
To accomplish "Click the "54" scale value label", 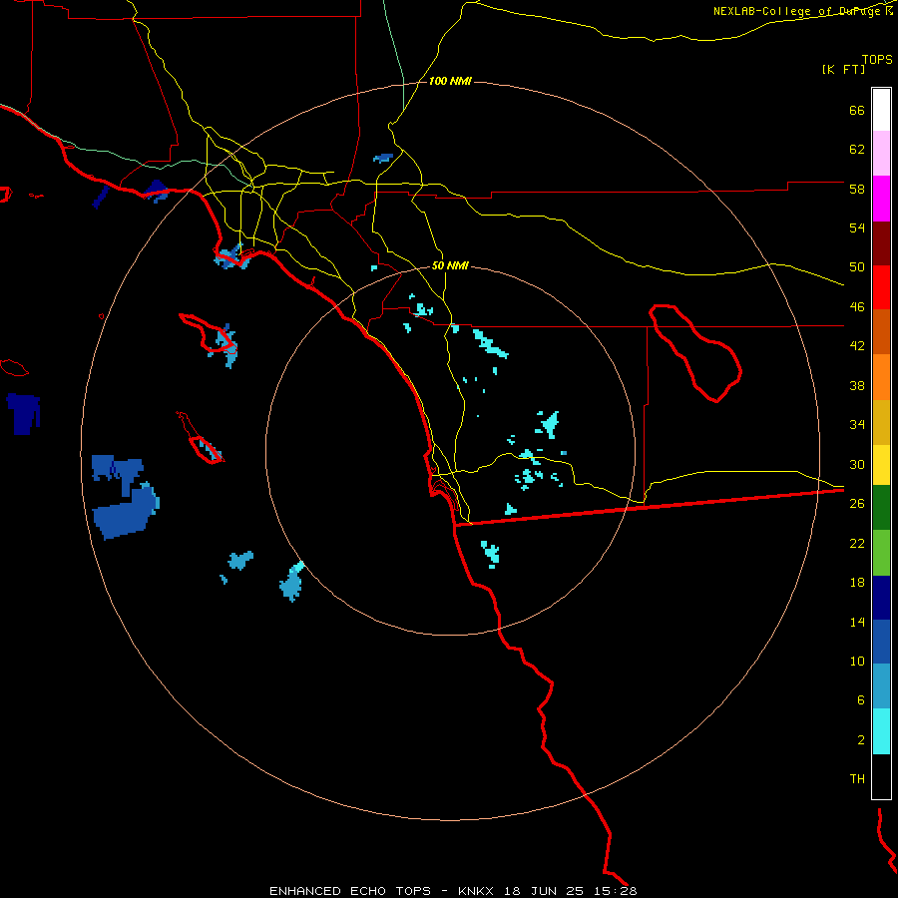I will point(857,227).
